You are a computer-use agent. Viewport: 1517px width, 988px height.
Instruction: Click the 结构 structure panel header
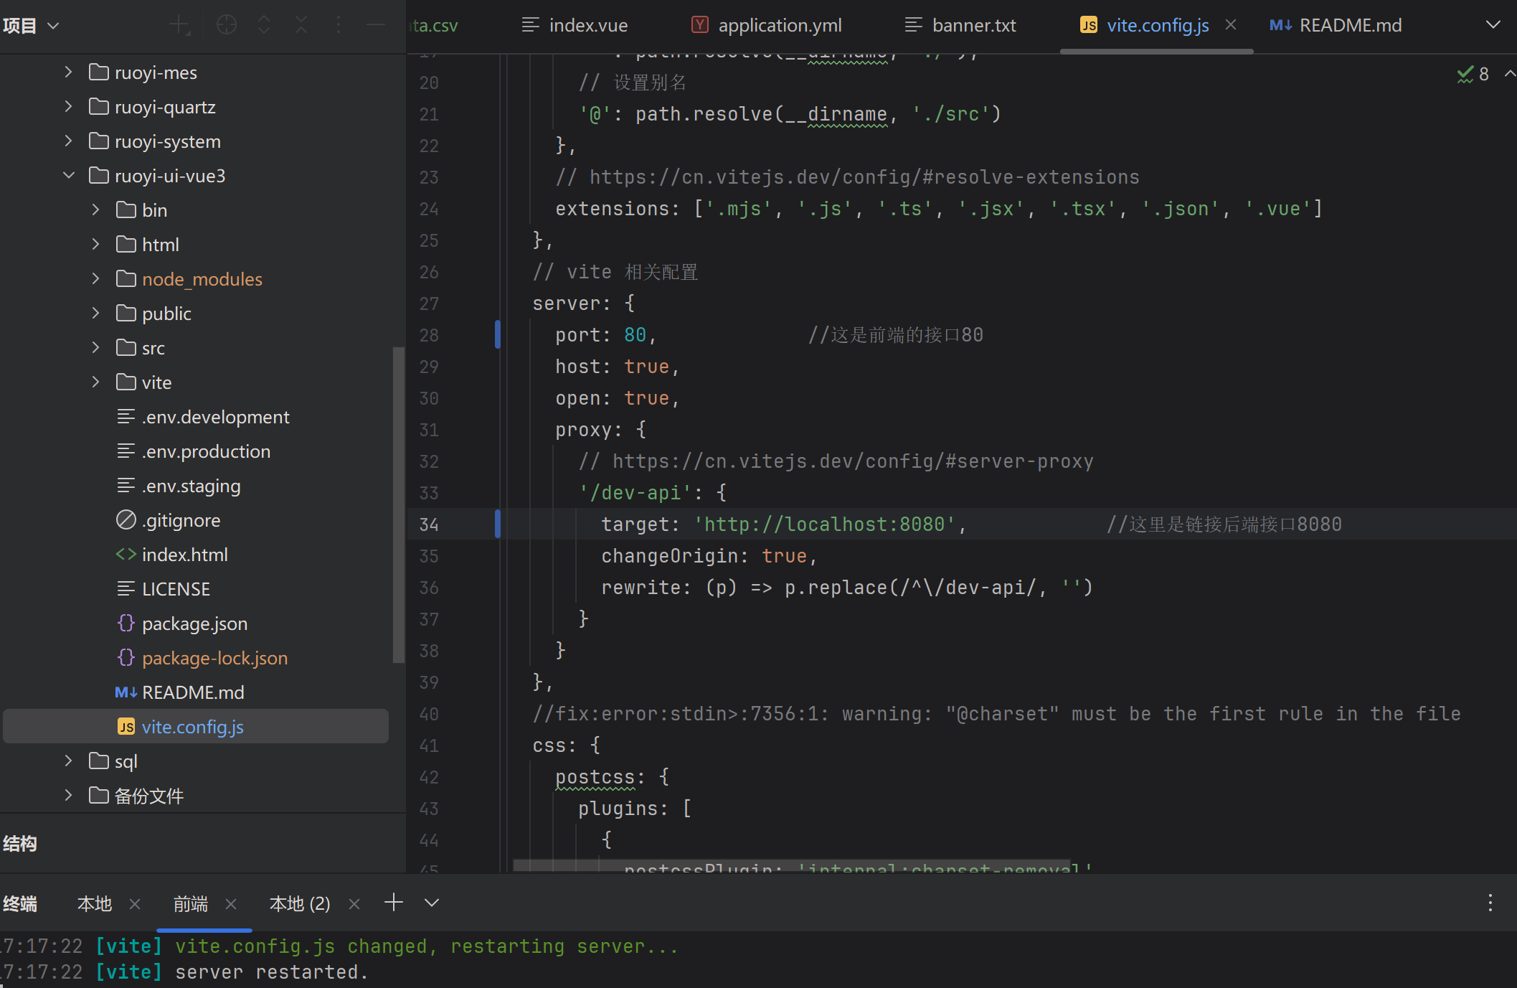[x=20, y=844]
